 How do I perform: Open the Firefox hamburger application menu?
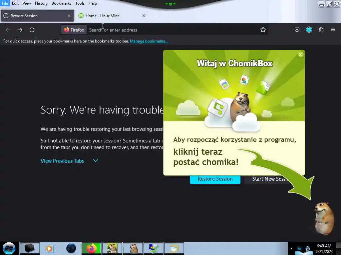333,30
